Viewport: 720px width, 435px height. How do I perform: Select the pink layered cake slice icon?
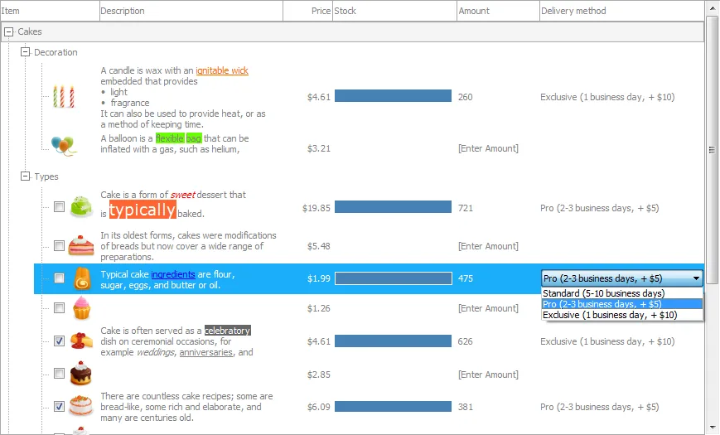pyautogui.click(x=81, y=245)
